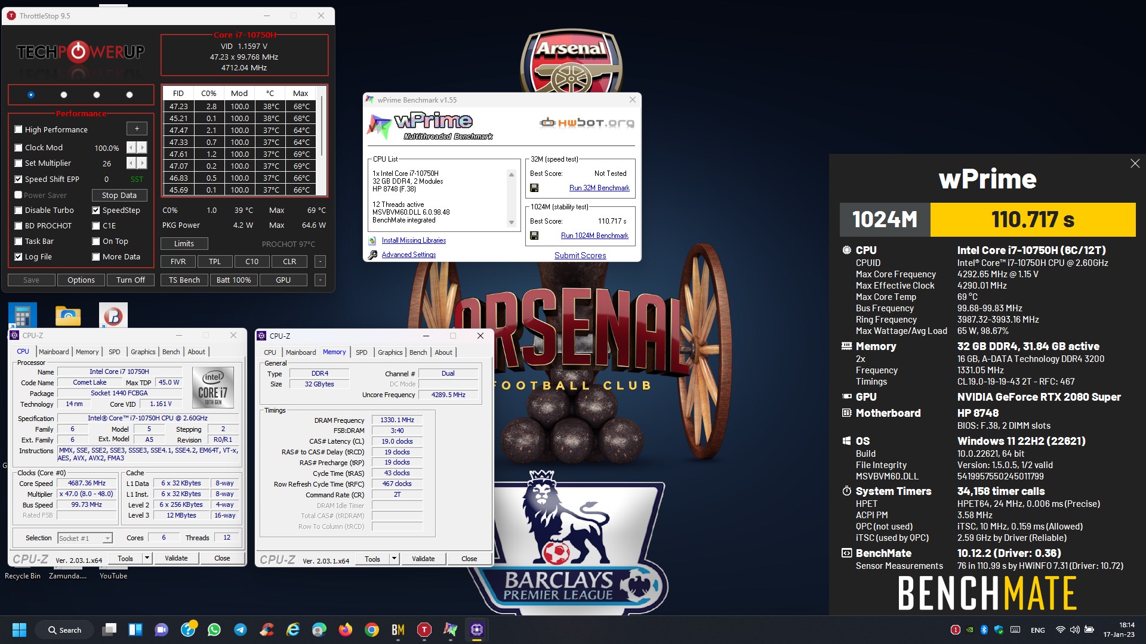
Task: Click the Submit Scores link
Action: tap(580, 255)
